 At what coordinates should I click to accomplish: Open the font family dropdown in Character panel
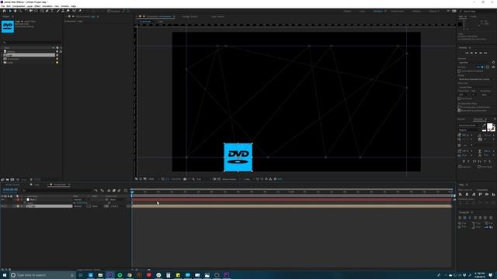[x=469, y=126]
